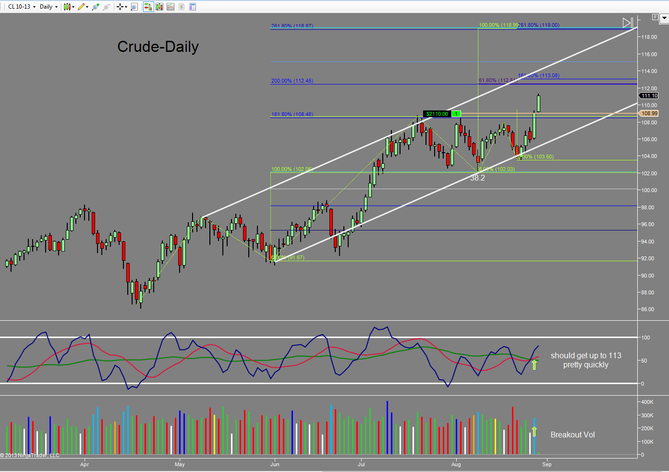Expand the drawing tools dropdown arrow
The width and height of the screenshot is (669, 472).
(x=87, y=7)
